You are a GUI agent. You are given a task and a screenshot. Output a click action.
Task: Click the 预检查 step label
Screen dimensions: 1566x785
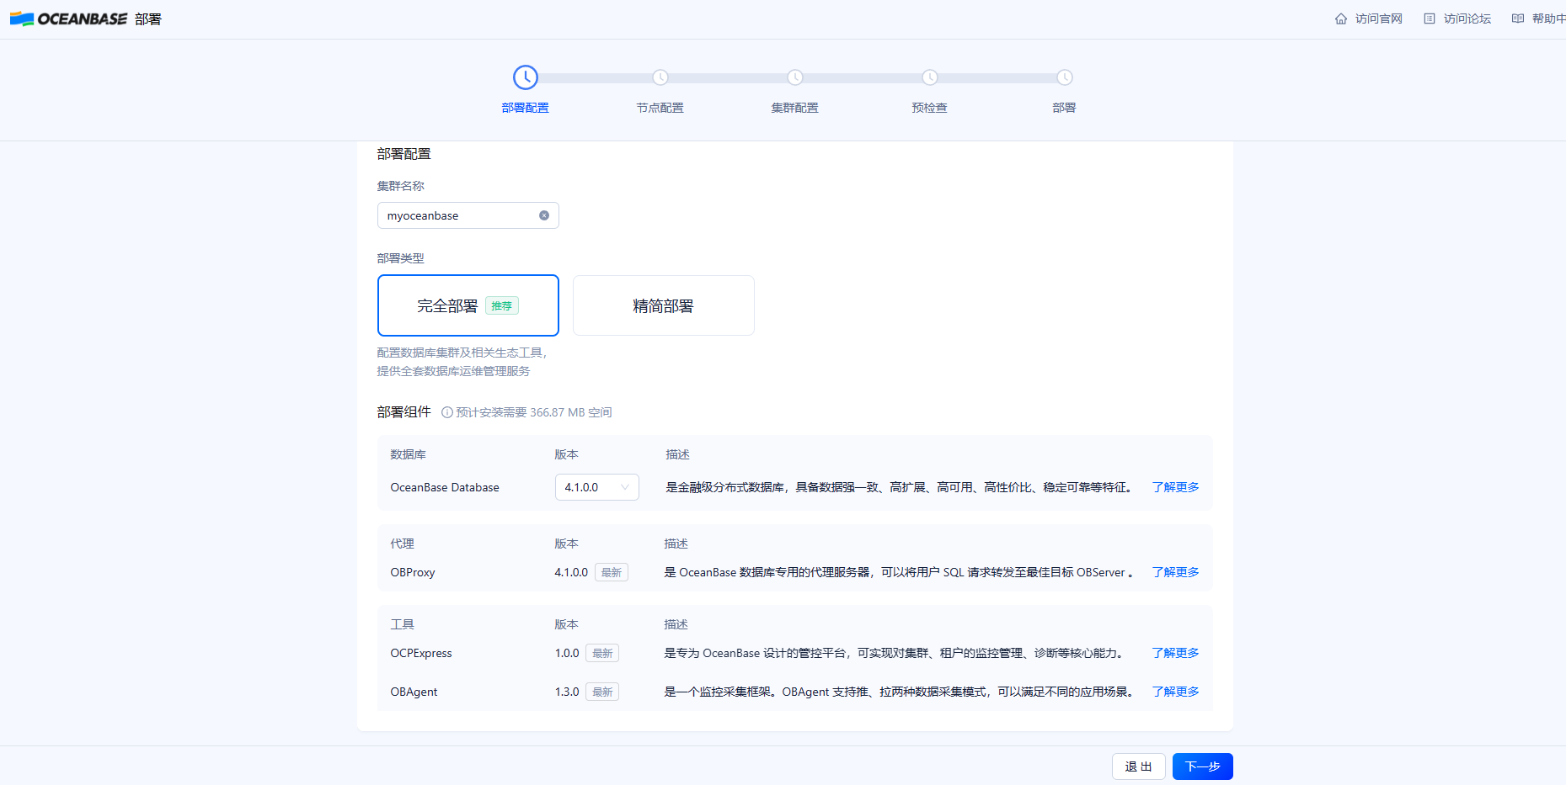pyautogui.click(x=930, y=108)
